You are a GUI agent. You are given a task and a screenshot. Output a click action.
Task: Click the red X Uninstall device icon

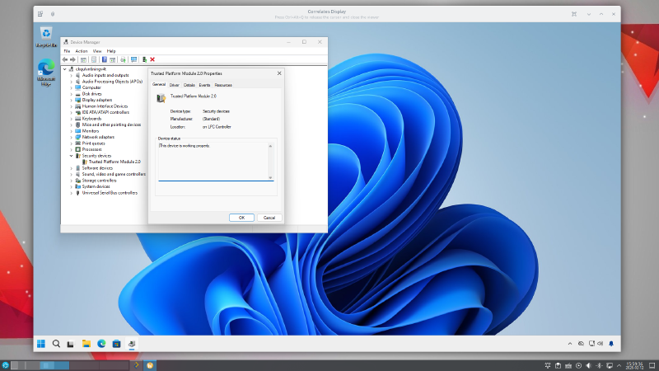coord(152,59)
